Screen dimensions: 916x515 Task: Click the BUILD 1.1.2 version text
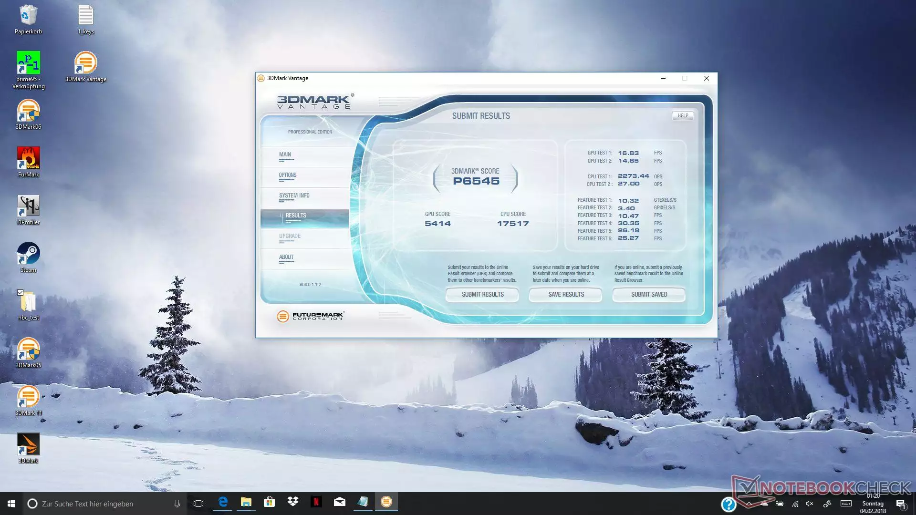coord(310,285)
